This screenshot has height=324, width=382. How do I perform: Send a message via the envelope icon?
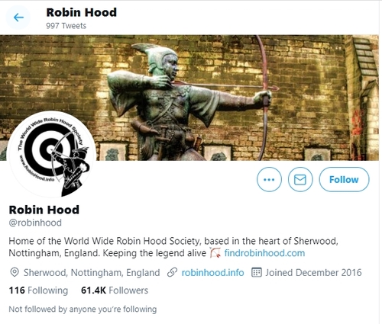[300, 179]
